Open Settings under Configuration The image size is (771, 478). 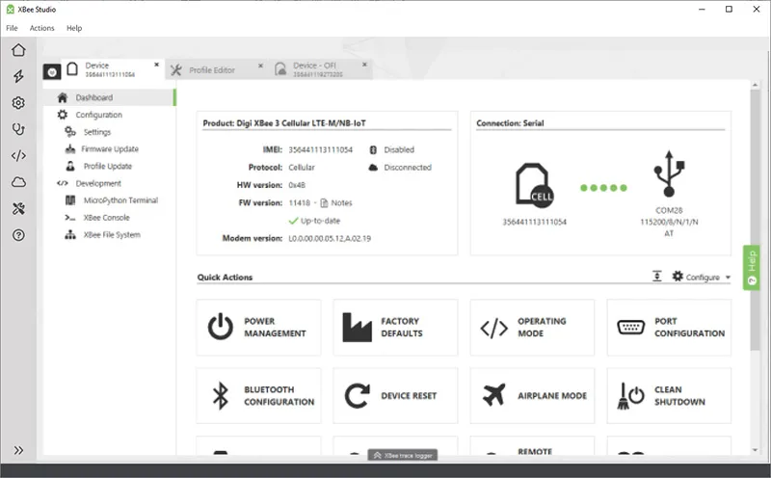click(x=97, y=132)
